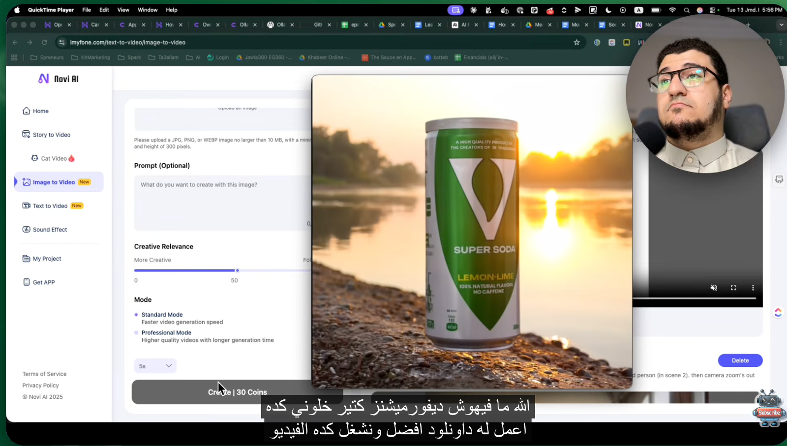Select the Standard Mode radio button
Screen dimensions: 787x446
pyautogui.click(x=136, y=314)
